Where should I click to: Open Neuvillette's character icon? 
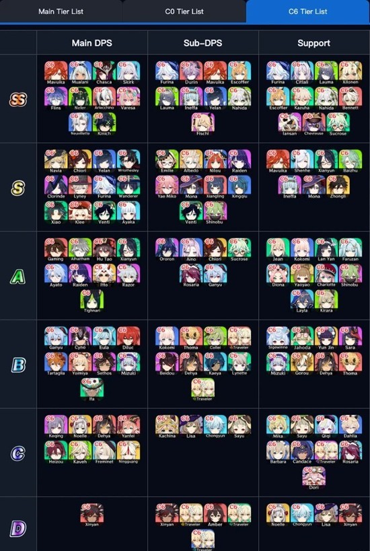click(80, 124)
